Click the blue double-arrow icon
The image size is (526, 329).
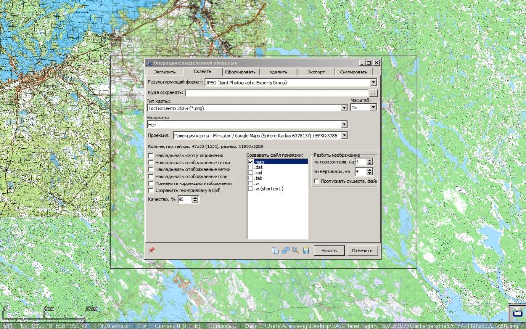(286, 250)
